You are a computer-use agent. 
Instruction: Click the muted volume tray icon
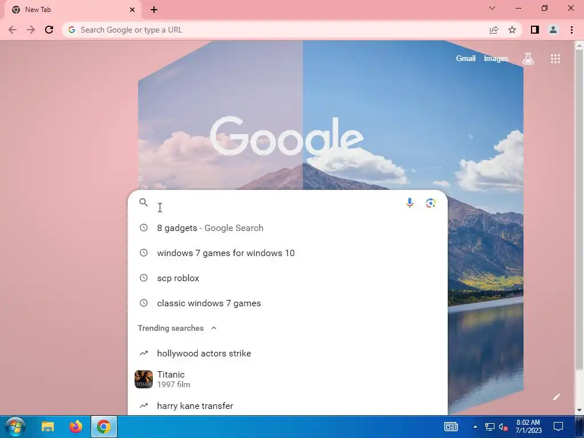coord(504,427)
